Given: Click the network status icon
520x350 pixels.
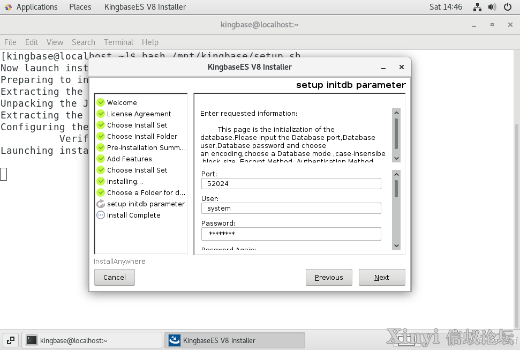Looking at the screenshot, I should pyautogui.click(x=477, y=7).
